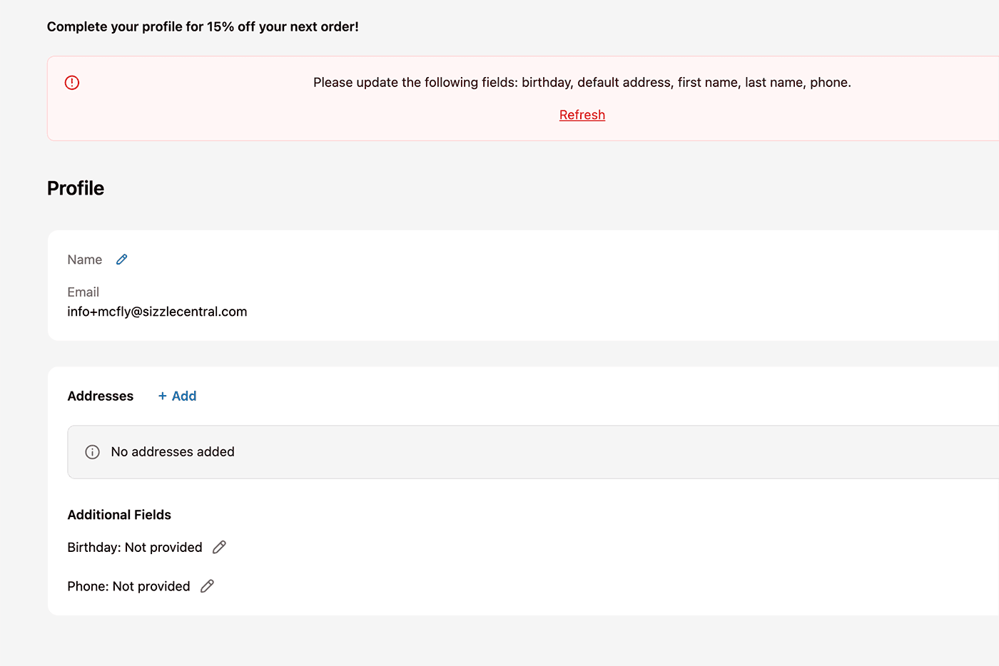Click the Addresses section heading

[x=101, y=396]
